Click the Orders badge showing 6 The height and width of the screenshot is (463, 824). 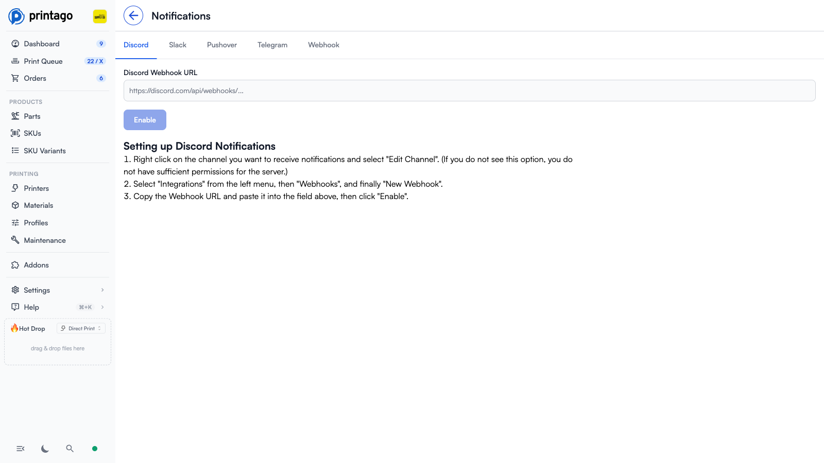tap(101, 78)
